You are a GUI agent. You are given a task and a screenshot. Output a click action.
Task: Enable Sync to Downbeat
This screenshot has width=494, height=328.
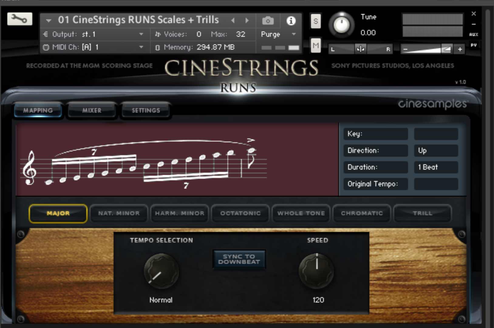pos(239,259)
